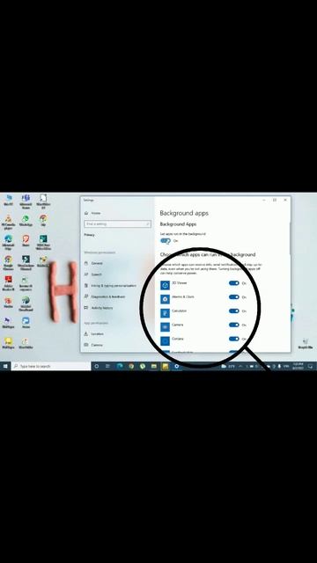The height and width of the screenshot is (563, 317).
Task: Open General privacy settings
Action: 94,263
